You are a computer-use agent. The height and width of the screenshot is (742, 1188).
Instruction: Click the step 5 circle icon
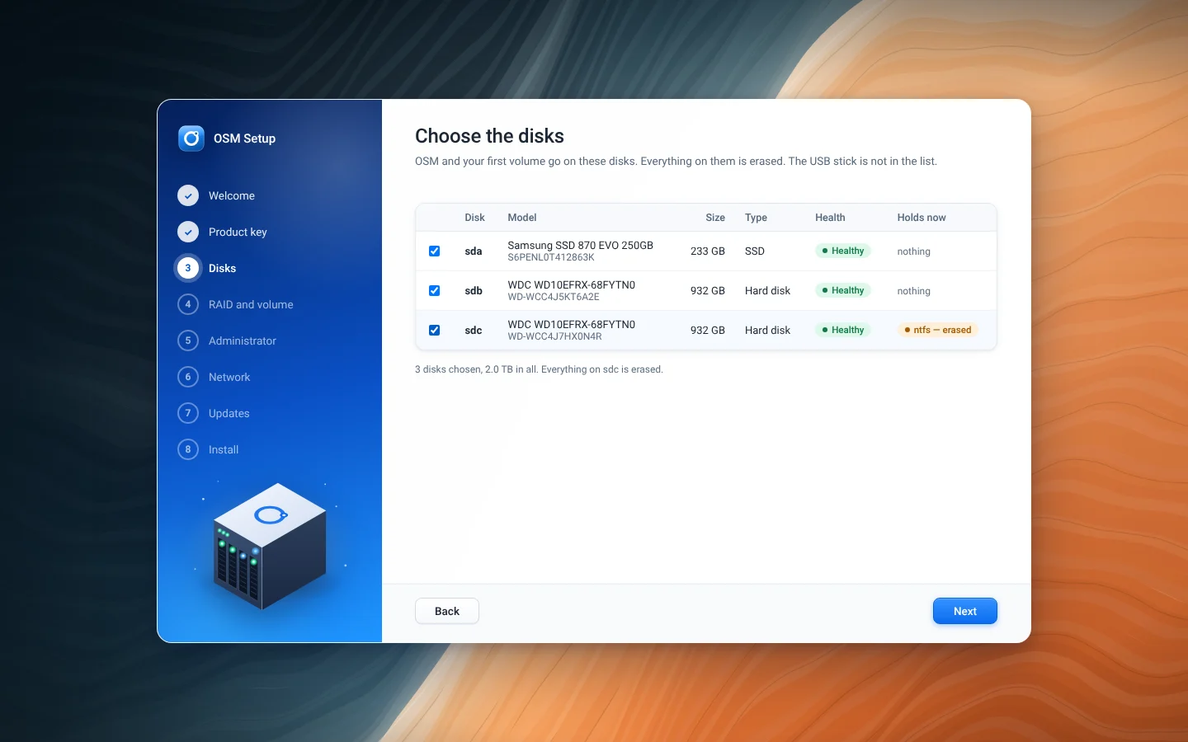click(188, 340)
